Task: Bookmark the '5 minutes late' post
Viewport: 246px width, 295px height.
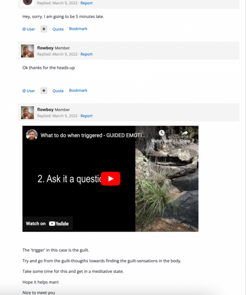Action: 78,29
